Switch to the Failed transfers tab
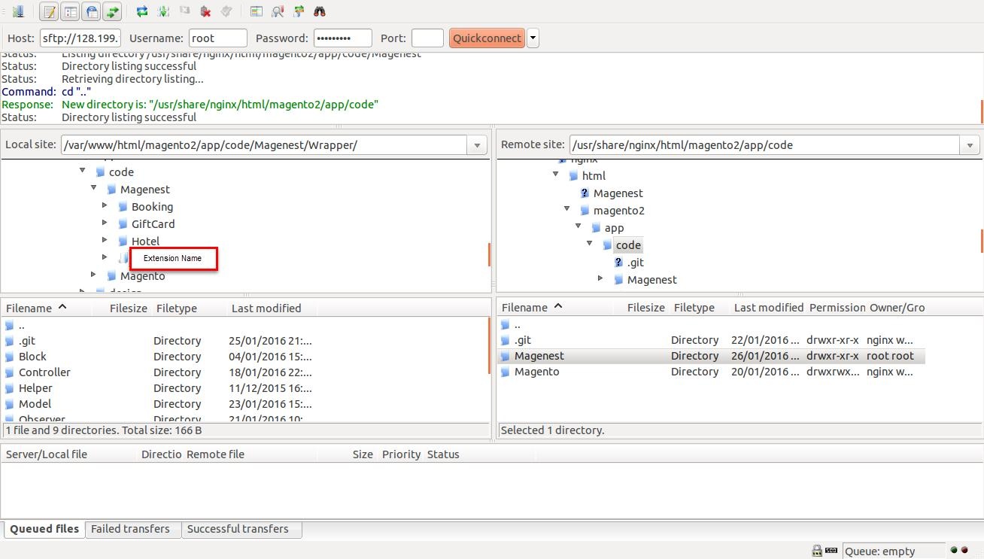 pyautogui.click(x=130, y=529)
